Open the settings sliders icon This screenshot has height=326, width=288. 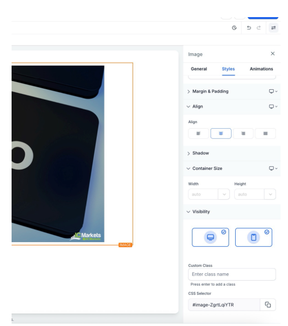[273, 28]
